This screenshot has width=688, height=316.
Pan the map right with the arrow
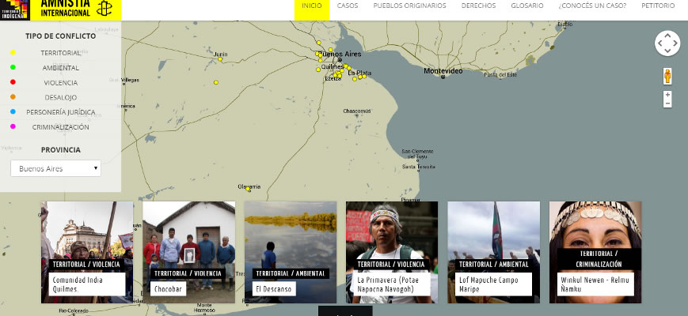(675, 43)
